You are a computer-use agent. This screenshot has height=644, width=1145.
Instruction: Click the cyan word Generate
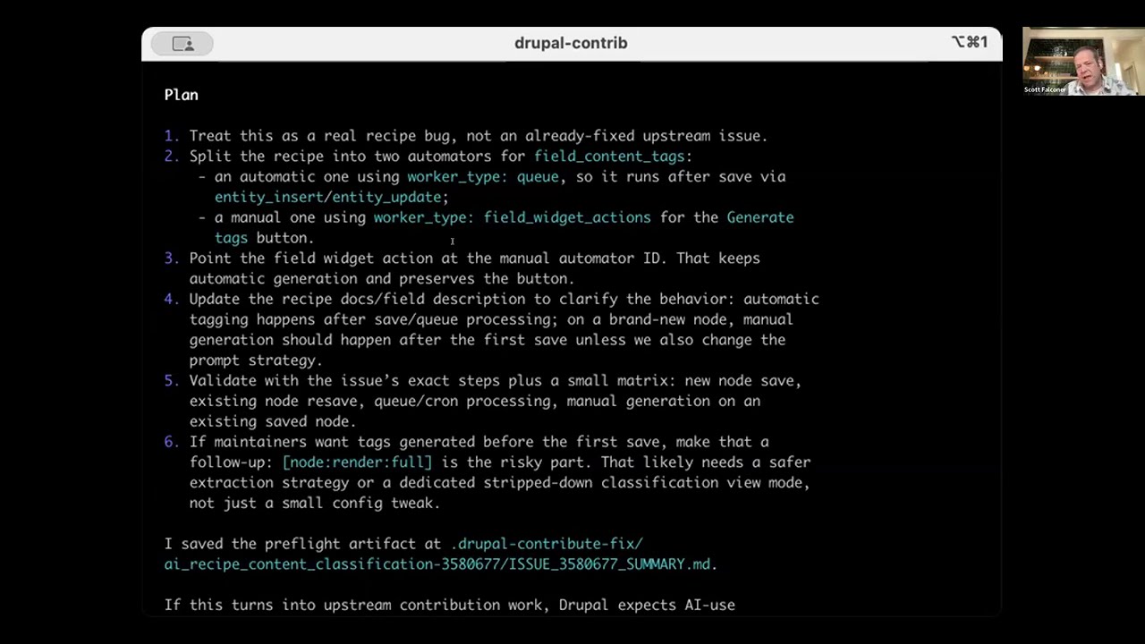coord(759,217)
